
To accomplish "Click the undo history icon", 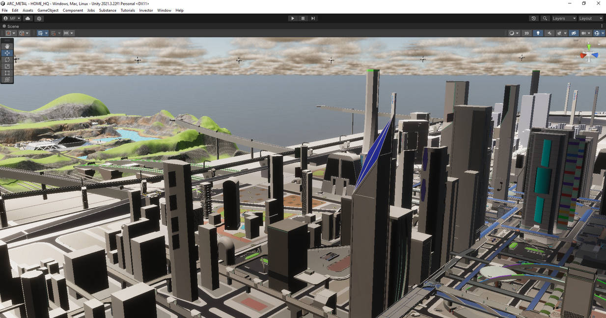I will (x=533, y=18).
